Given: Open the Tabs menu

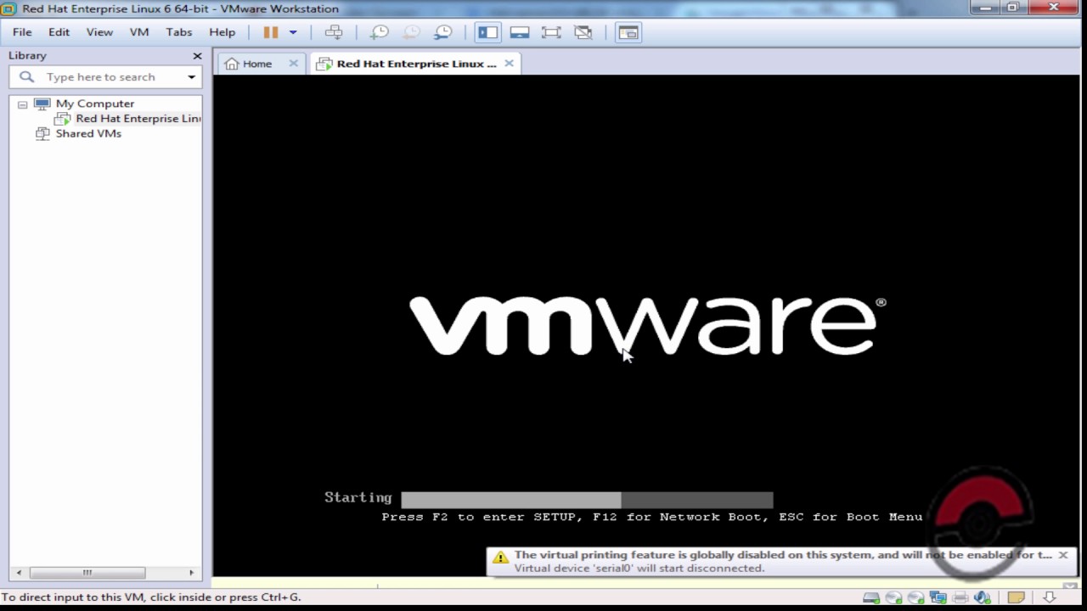Looking at the screenshot, I should (178, 32).
